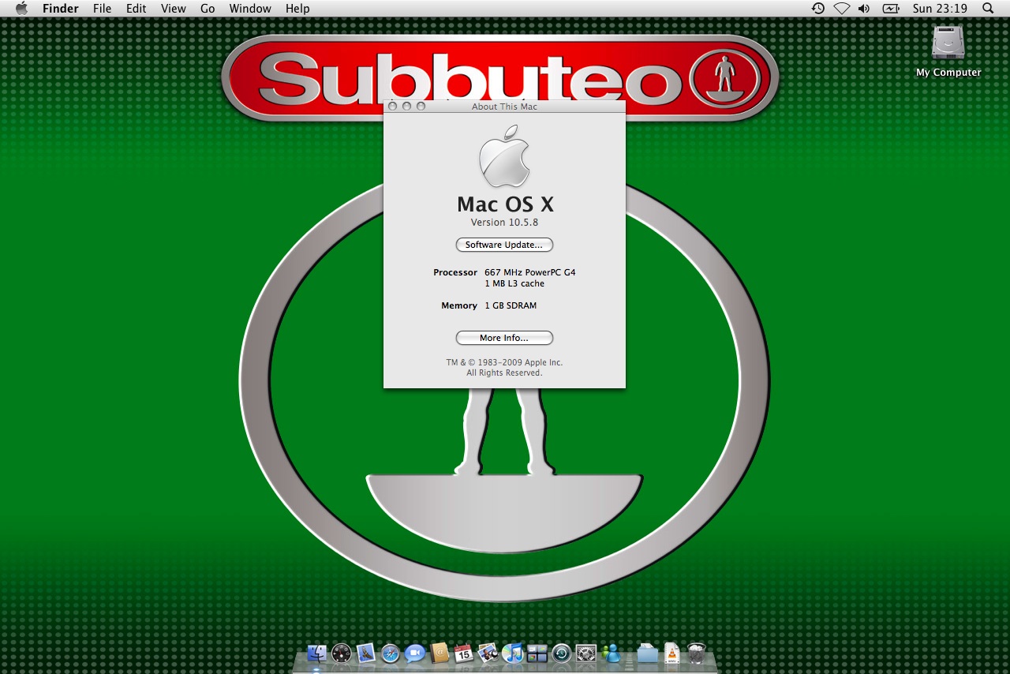
Task: Click the "1 MB L3 cache" text
Action: [514, 283]
